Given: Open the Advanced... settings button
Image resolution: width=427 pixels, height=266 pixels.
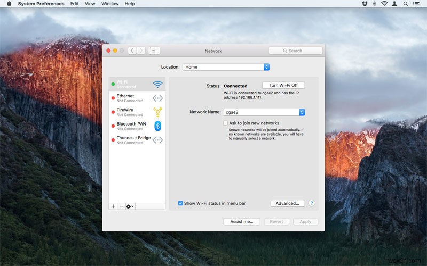Looking at the screenshot, I should pyautogui.click(x=287, y=203).
